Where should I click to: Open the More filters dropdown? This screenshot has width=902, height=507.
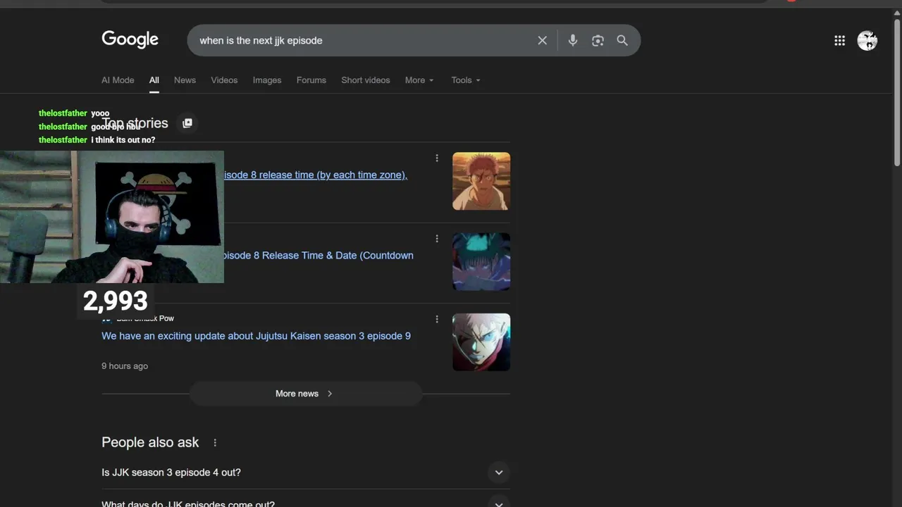coord(419,80)
